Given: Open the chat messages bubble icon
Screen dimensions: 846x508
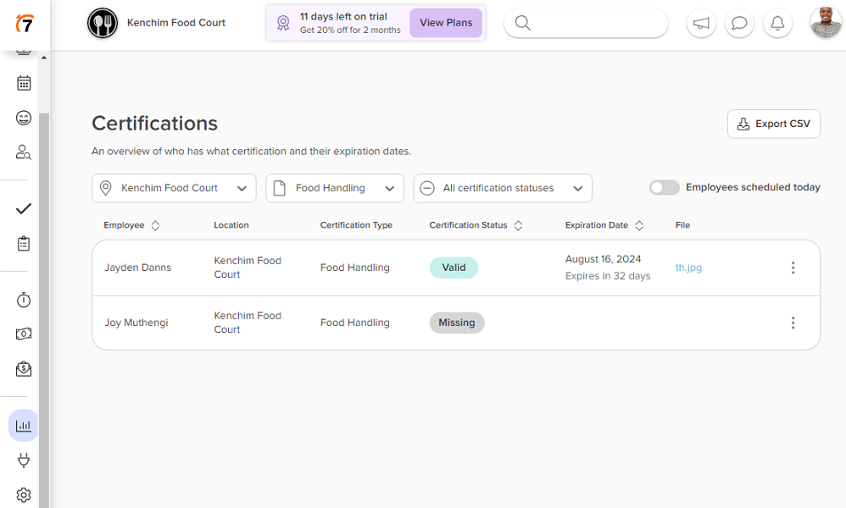Looking at the screenshot, I should click(x=739, y=23).
